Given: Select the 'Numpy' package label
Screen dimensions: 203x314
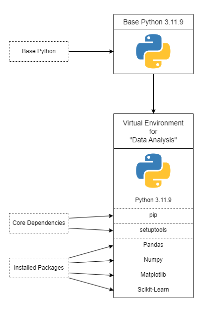Looking at the screenshot, I should point(153,260).
